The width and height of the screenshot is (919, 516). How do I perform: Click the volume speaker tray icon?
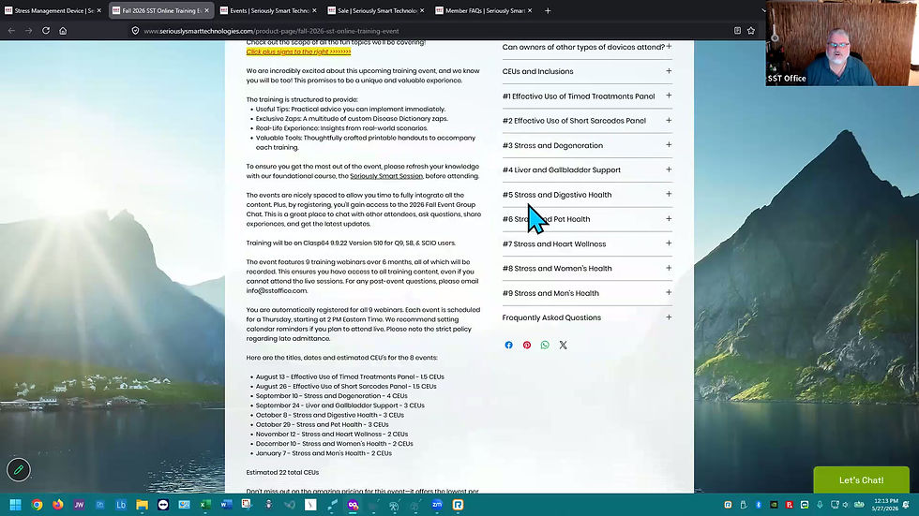tap(845, 505)
